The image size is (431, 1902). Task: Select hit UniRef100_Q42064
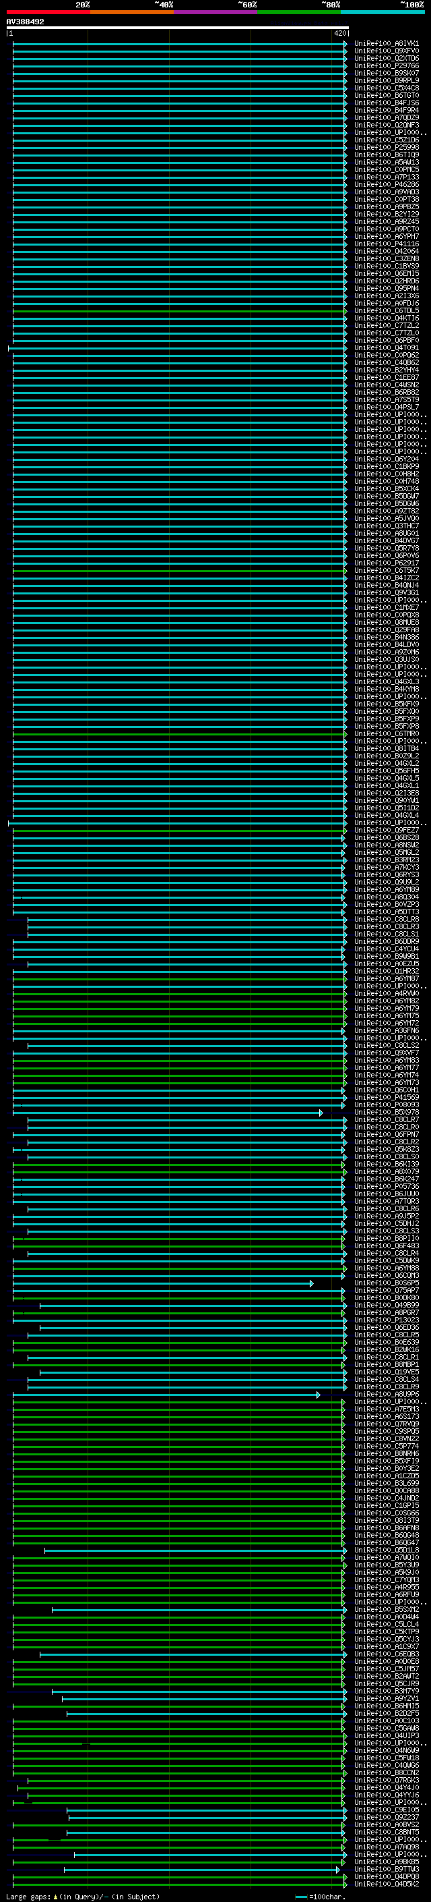386,252
